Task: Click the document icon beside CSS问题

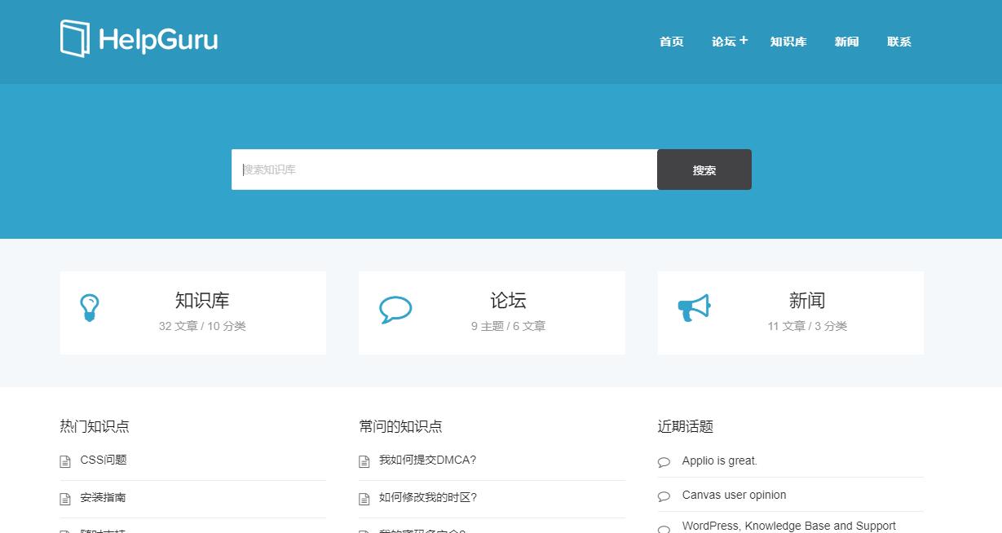Action: [65, 461]
